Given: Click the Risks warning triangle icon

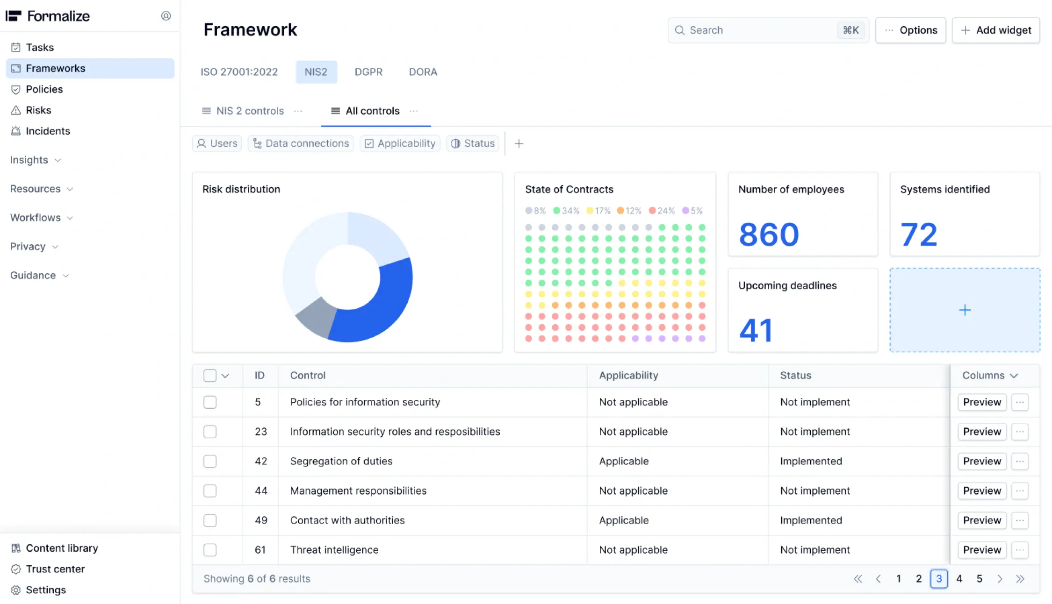Looking at the screenshot, I should [16, 110].
